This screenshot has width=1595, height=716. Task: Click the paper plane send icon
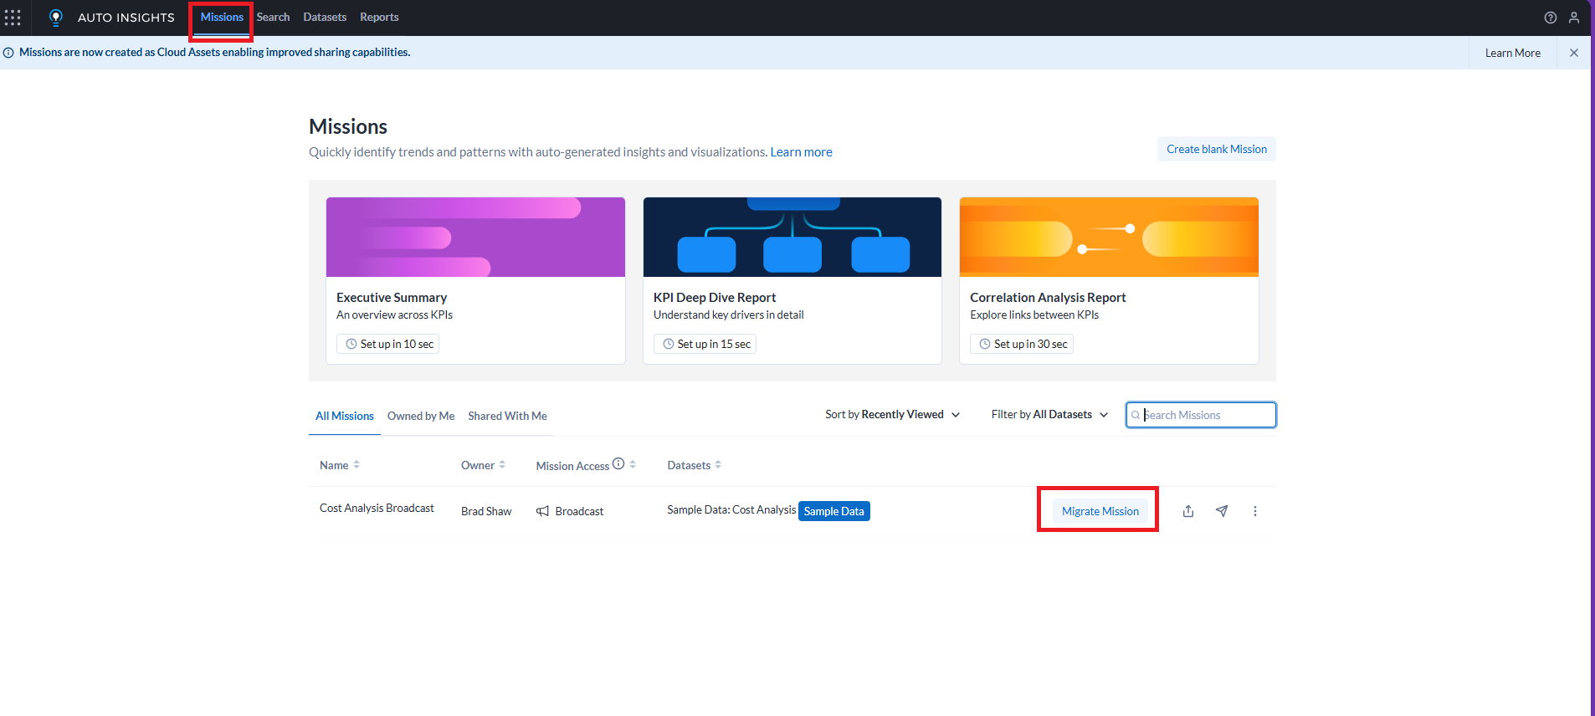tap(1222, 511)
